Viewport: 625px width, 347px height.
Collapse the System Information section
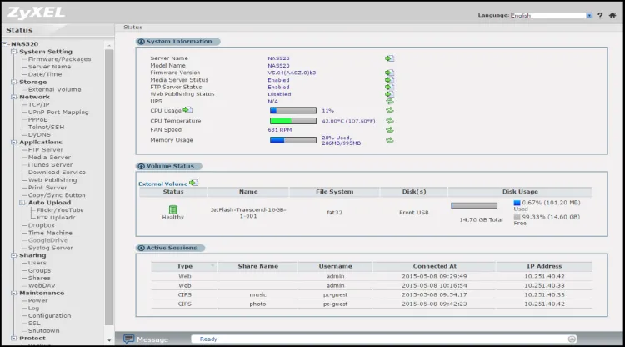coord(141,41)
